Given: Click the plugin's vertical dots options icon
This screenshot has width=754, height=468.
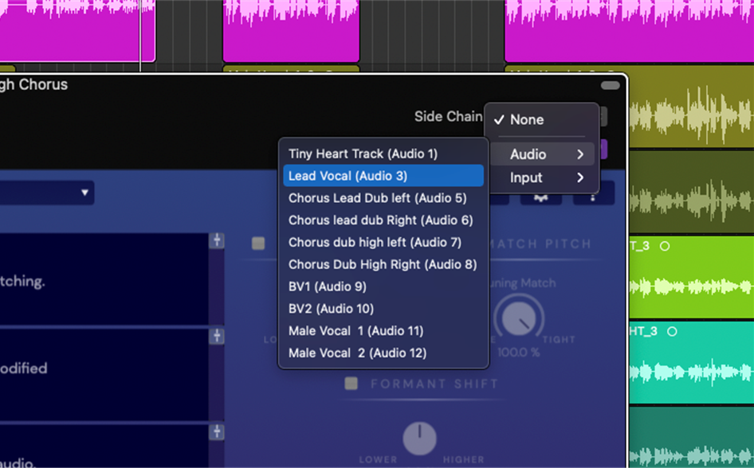Looking at the screenshot, I should tap(593, 195).
